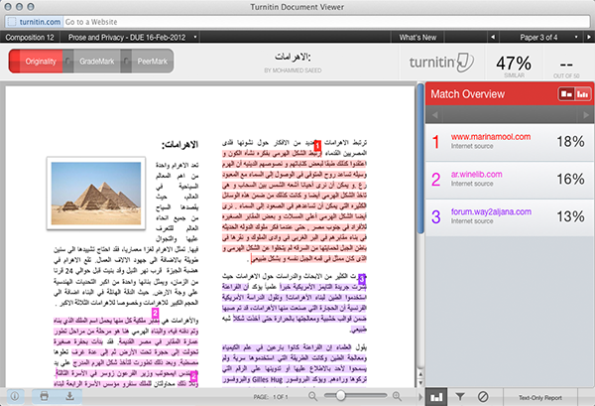Open the paper information icon
Viewport: 595px width, 406px height.
coord(15,396)
